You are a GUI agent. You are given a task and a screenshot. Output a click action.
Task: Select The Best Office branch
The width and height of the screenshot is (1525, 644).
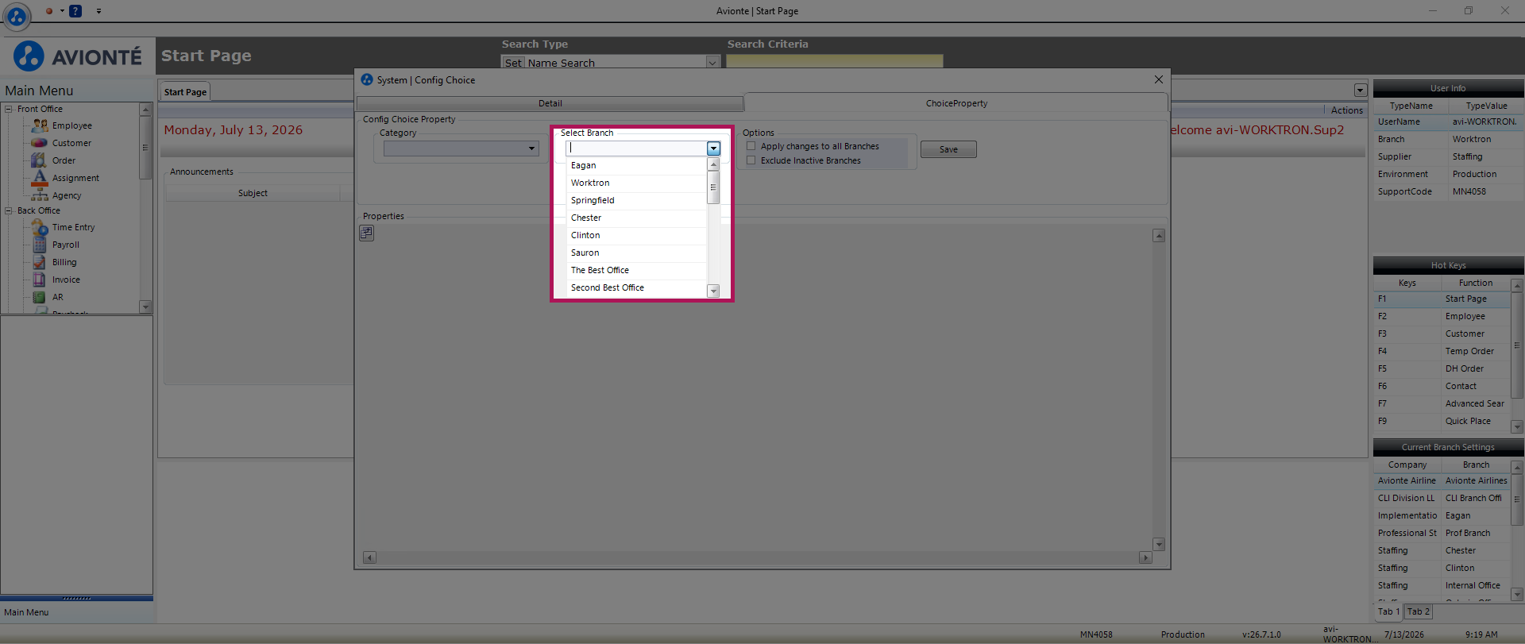[x=637, y=270]
